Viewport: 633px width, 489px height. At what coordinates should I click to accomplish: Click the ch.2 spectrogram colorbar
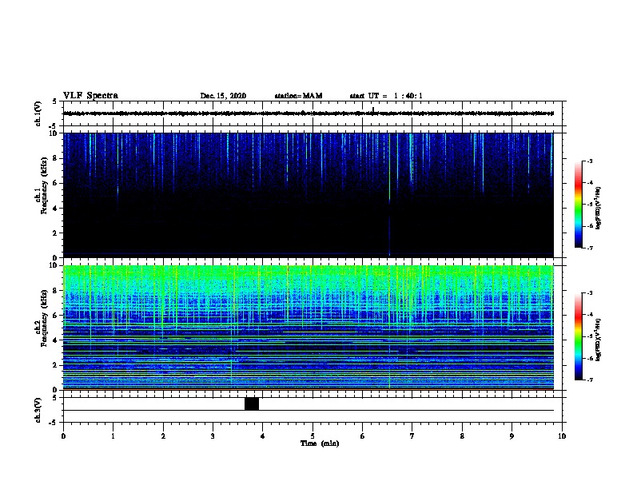pos(579,336)
